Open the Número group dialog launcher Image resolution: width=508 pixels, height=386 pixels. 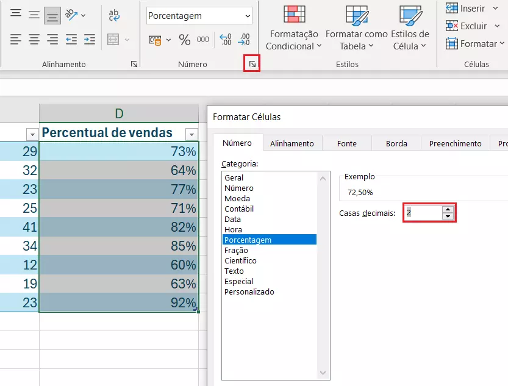coord(252,64)
